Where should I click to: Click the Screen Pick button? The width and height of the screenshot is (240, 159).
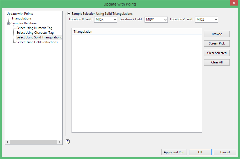pyautogui.click(x=217, y=43)
